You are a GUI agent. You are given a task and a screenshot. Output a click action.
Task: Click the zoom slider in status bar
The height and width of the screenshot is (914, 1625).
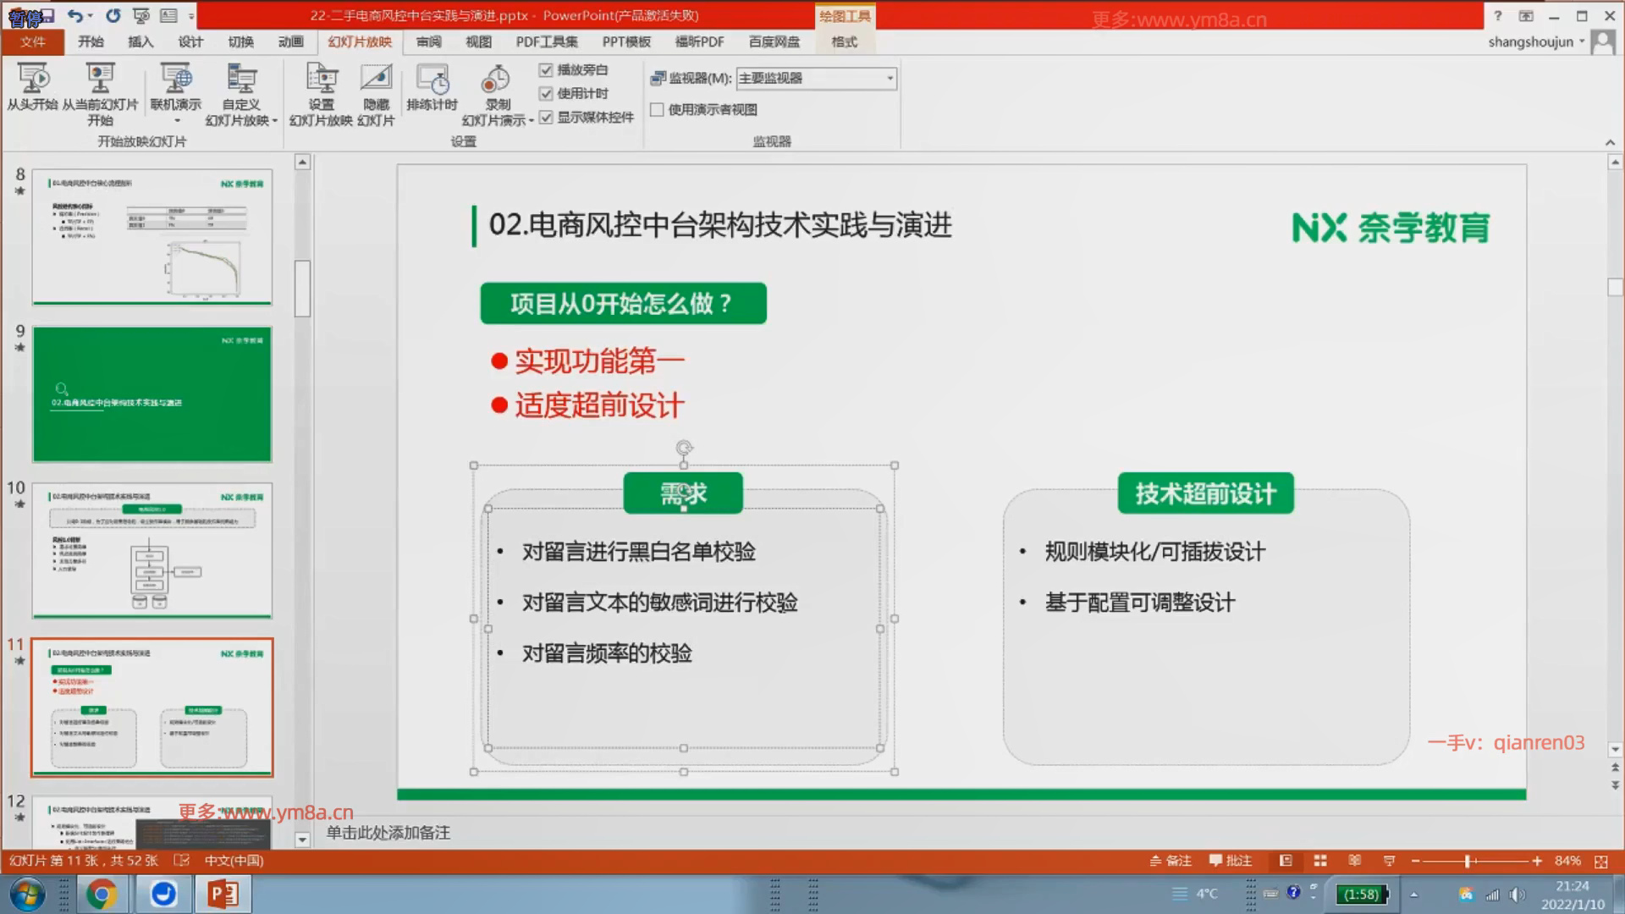coord(1469,861)
